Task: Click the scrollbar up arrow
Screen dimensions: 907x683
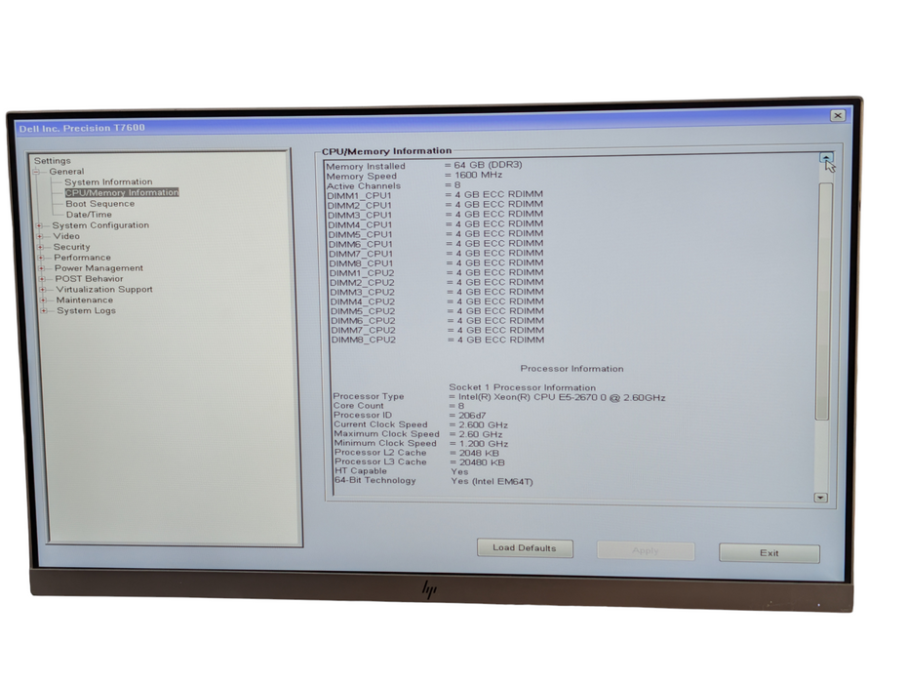Action: pos(826,157)
